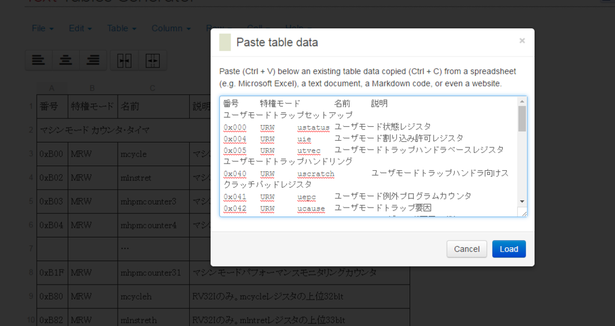
Task: Click the 0xB02 table cell
Action: coord(52,177)
